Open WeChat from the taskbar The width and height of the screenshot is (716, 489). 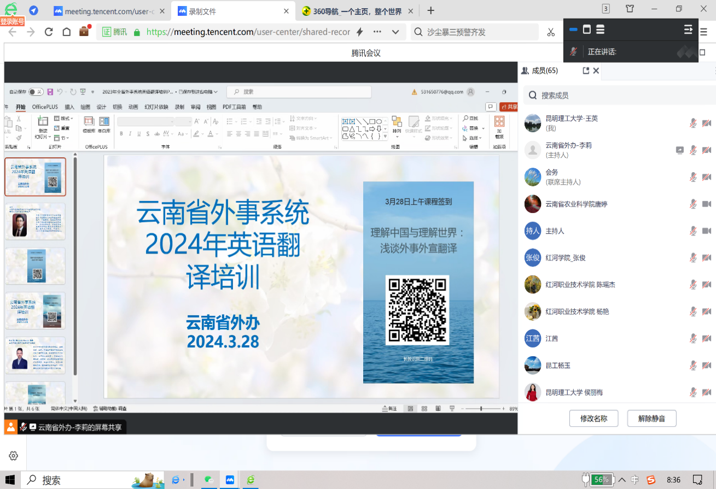point(209,480)
